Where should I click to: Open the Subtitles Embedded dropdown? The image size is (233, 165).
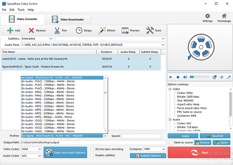pos(37,39)
